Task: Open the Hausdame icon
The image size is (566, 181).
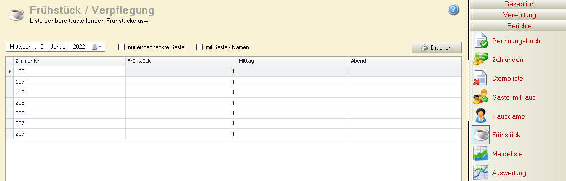Action: tap(481, 116)
